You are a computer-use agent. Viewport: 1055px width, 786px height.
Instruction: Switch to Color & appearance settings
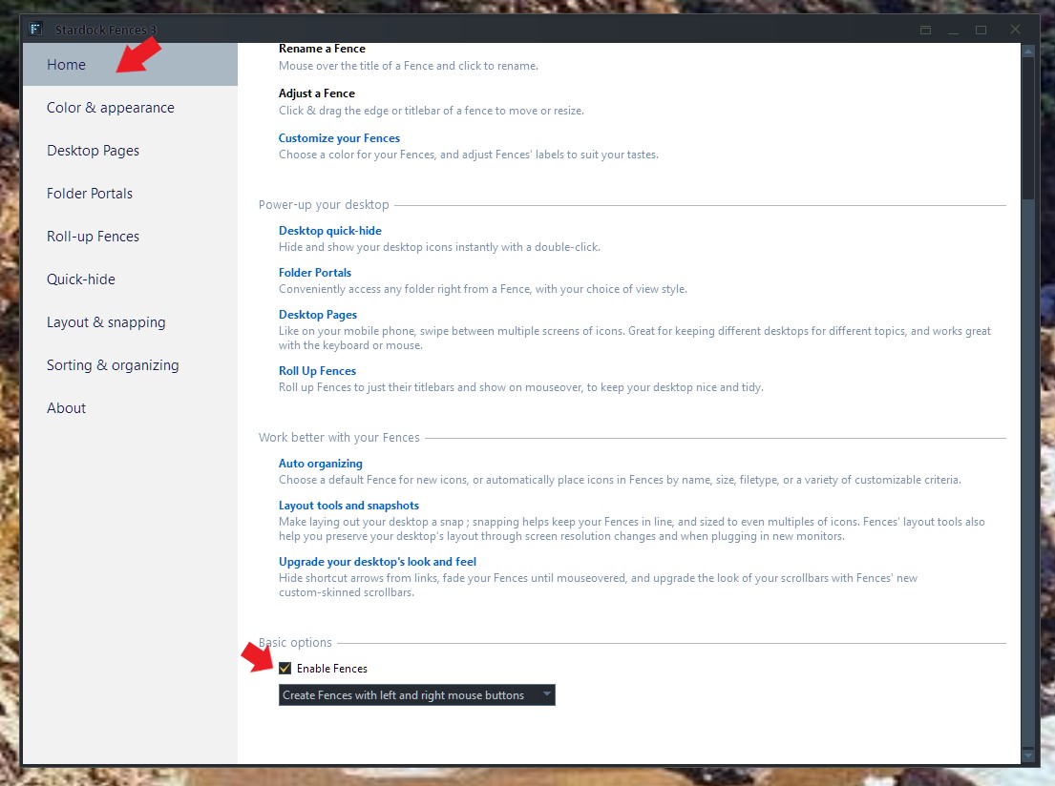coord(111,108)
